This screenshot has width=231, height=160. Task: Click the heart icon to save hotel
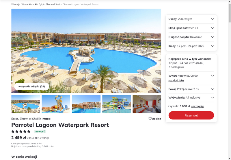coord(150,119)
